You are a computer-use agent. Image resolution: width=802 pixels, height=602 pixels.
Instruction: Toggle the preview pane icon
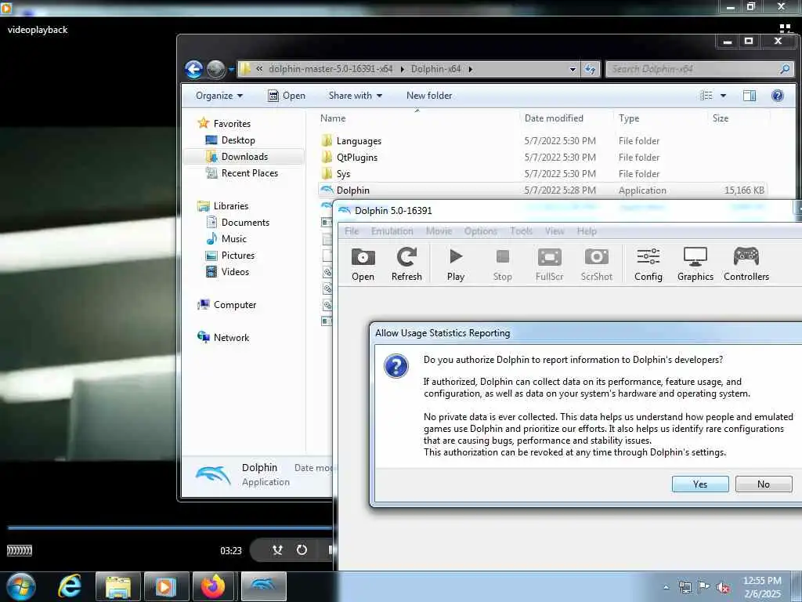click(x=750, y=96)
